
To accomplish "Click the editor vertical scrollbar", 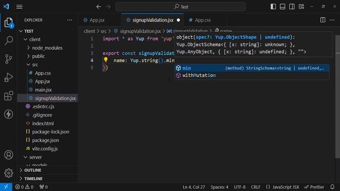I will coord(338,97).
